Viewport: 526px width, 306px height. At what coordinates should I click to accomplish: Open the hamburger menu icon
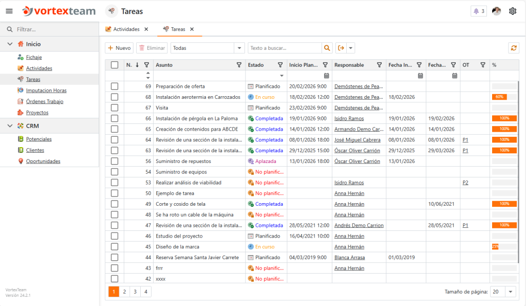coord(9,11)
